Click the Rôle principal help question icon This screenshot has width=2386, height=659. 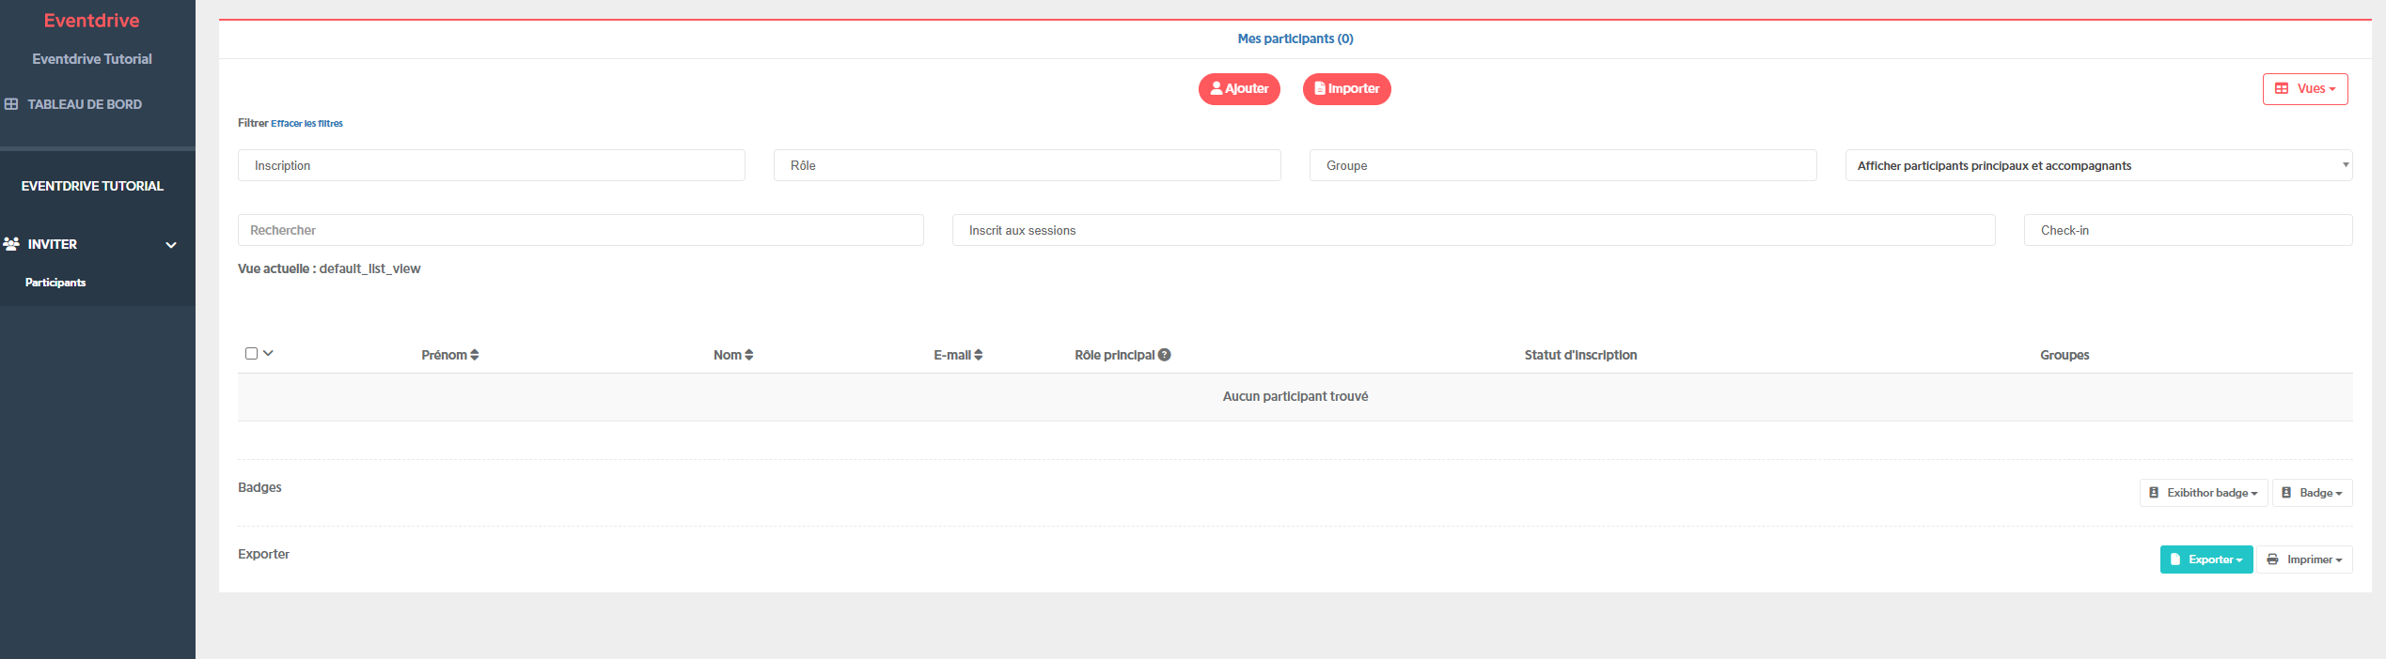(x=1165, y=355)
